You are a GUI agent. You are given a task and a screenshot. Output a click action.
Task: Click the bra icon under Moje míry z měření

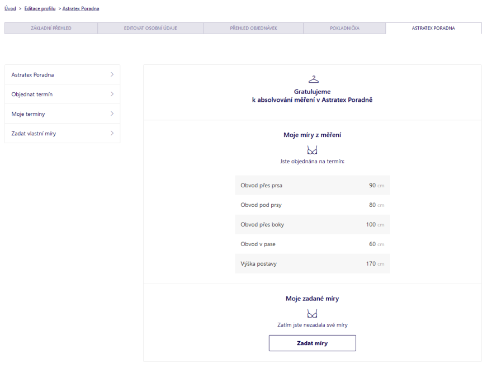point(312,150)
